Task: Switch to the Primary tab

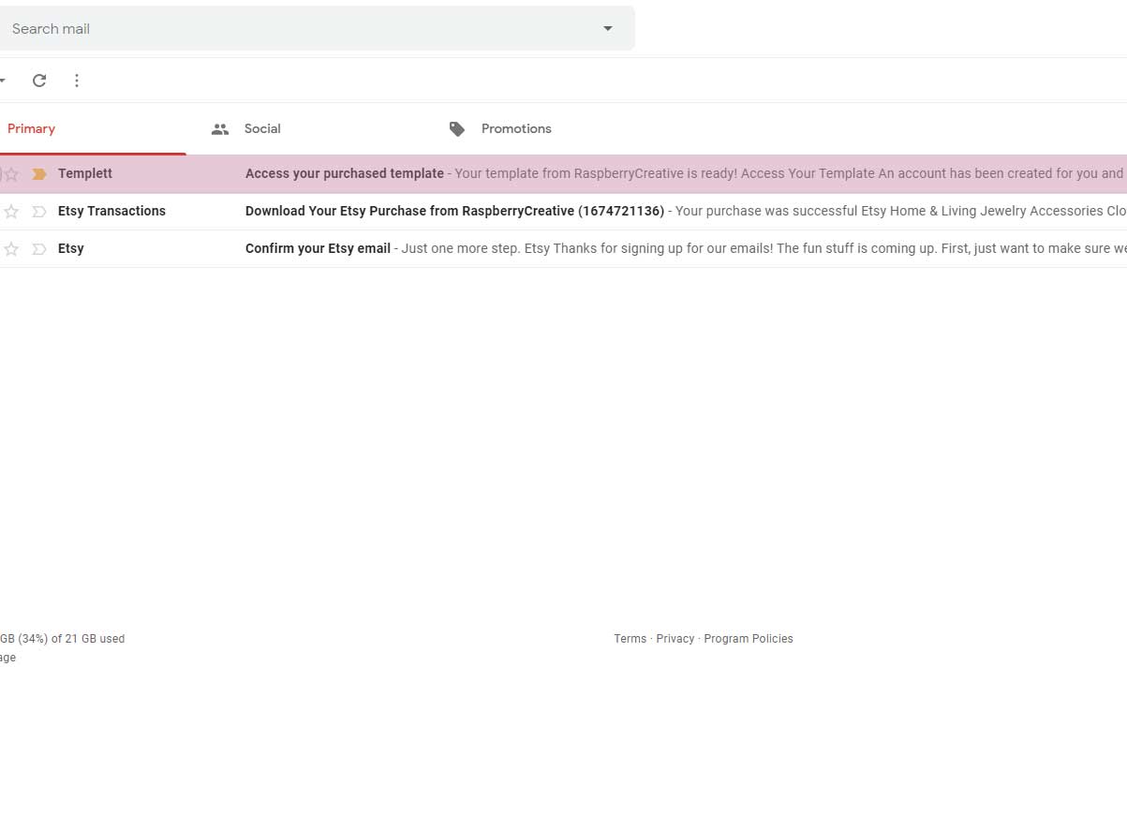Action: (x=31, y=128)
